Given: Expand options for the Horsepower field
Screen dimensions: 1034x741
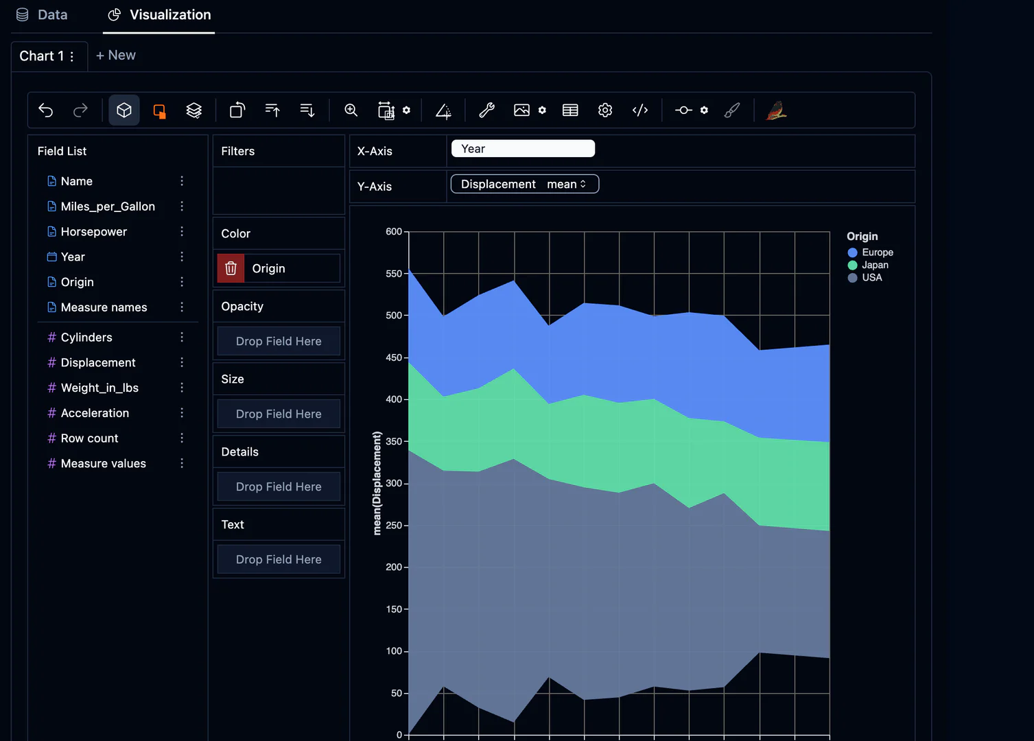Looking at the screenshot, I should coord(181,231).
